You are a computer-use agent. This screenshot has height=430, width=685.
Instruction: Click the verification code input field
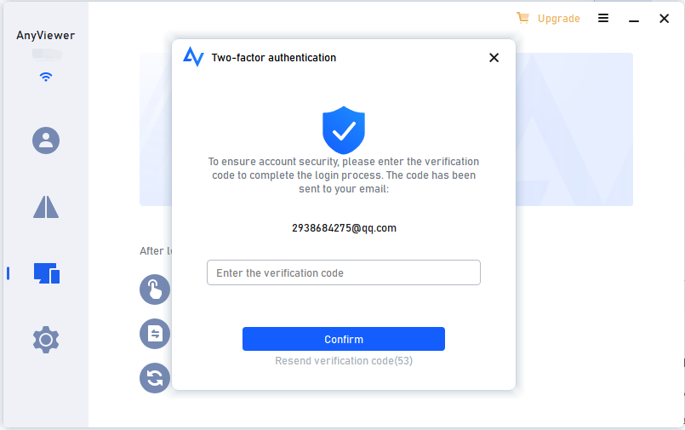(344, 272)
